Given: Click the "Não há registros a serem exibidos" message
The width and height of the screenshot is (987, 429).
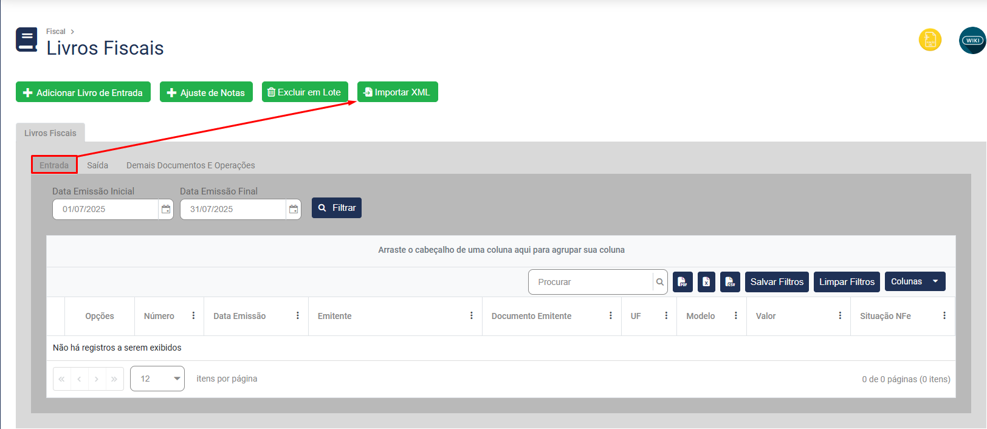Looking at the screenshot, I should pos(117,348).
